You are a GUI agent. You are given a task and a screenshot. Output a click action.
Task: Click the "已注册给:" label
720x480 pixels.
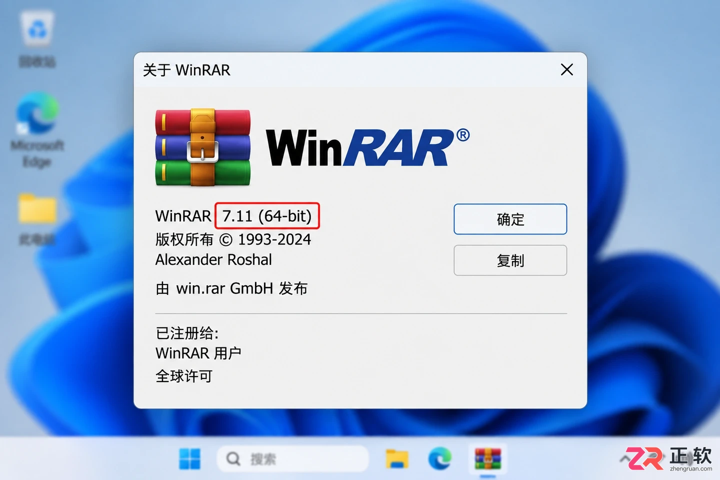pyautogui.click(x=187, y=333)
